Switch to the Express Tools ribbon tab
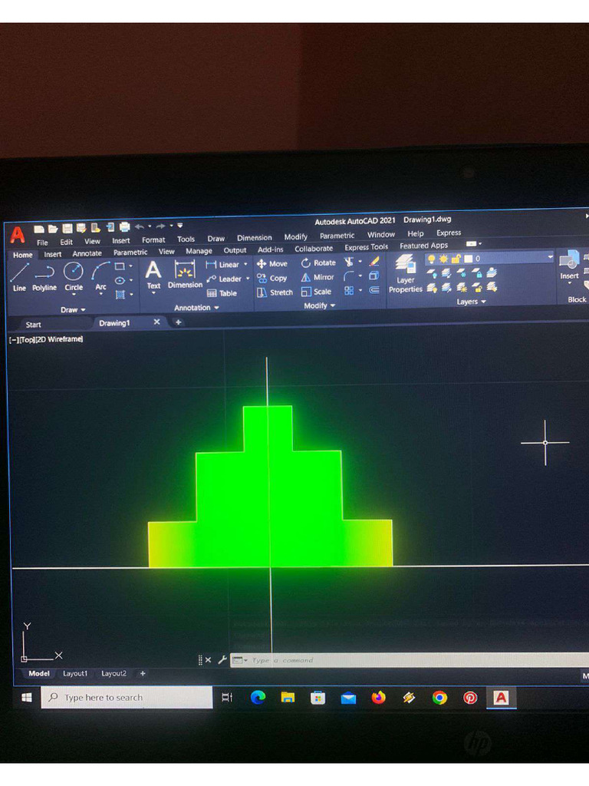Image resolution: width=589 pixels, height=786 pixels. tap(366, 247)
